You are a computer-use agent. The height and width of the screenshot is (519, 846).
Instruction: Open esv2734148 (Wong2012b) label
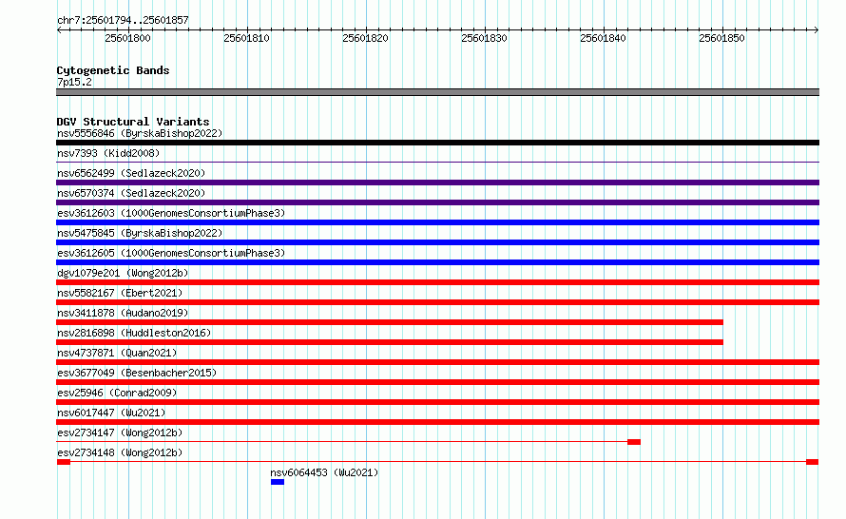120,452
